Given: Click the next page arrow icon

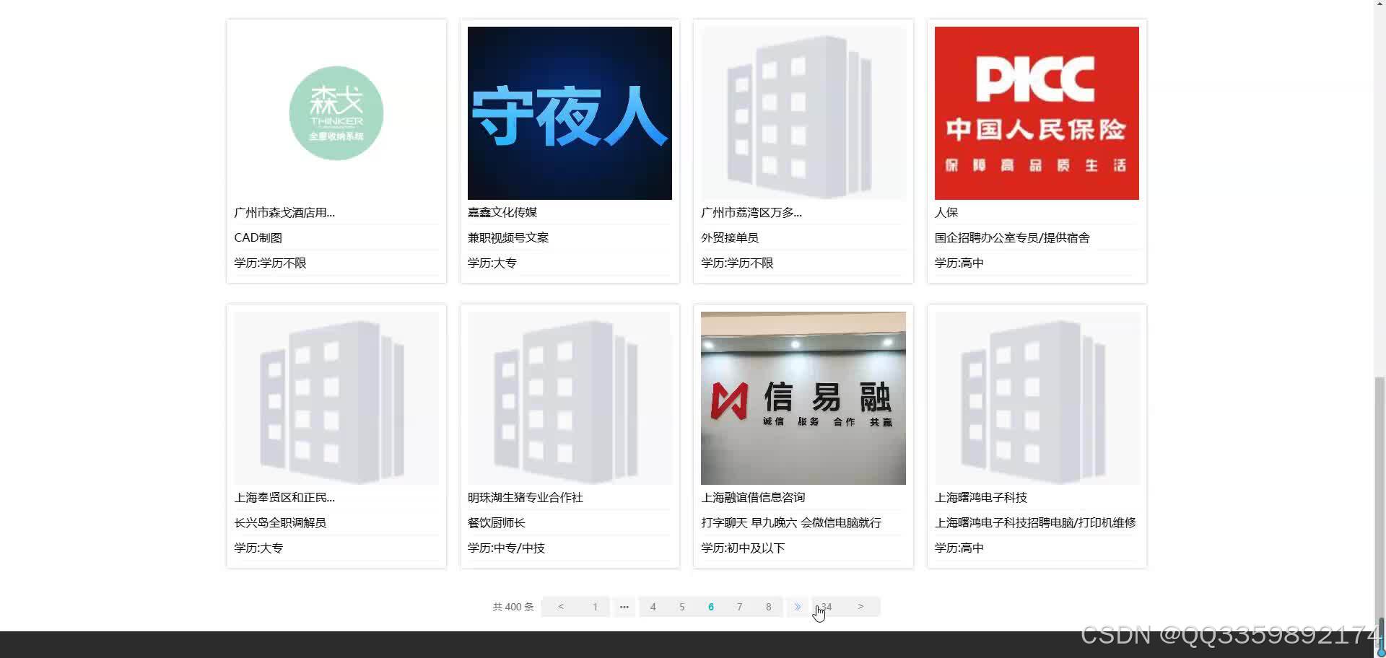Looking at the screenshot, I should coord(860,607).
